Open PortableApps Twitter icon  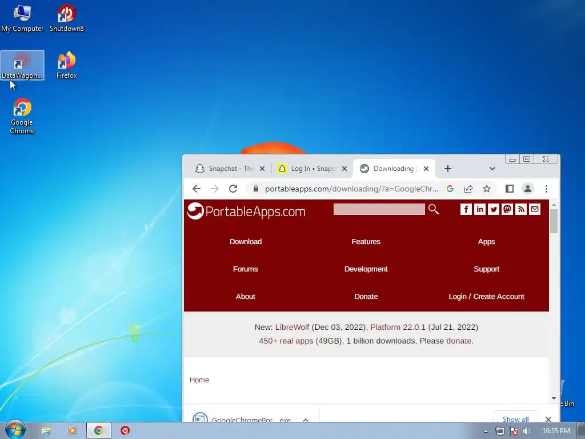pos(494,209)
